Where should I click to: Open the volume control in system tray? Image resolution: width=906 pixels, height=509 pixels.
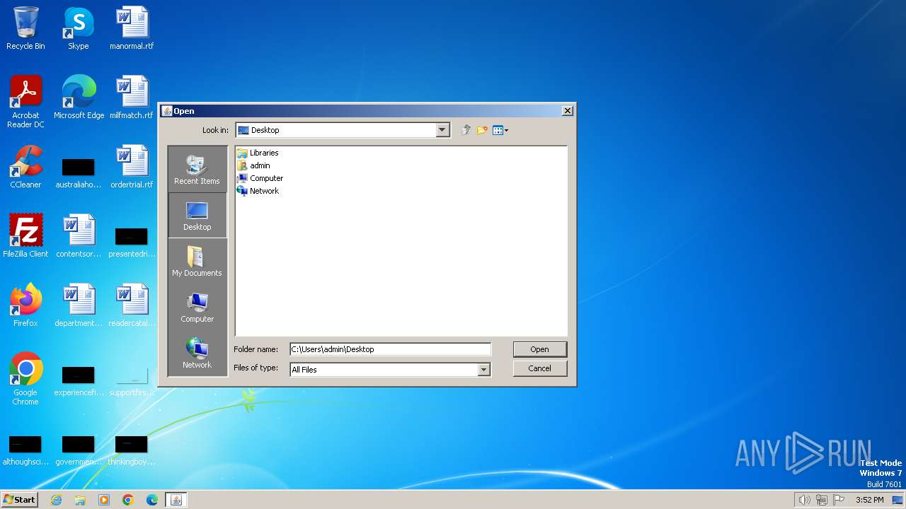804,500
